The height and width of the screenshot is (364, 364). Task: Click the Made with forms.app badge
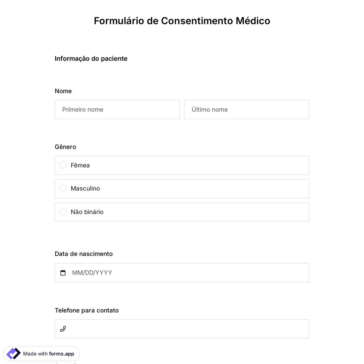pyautogui.click(x=41, y=353)
